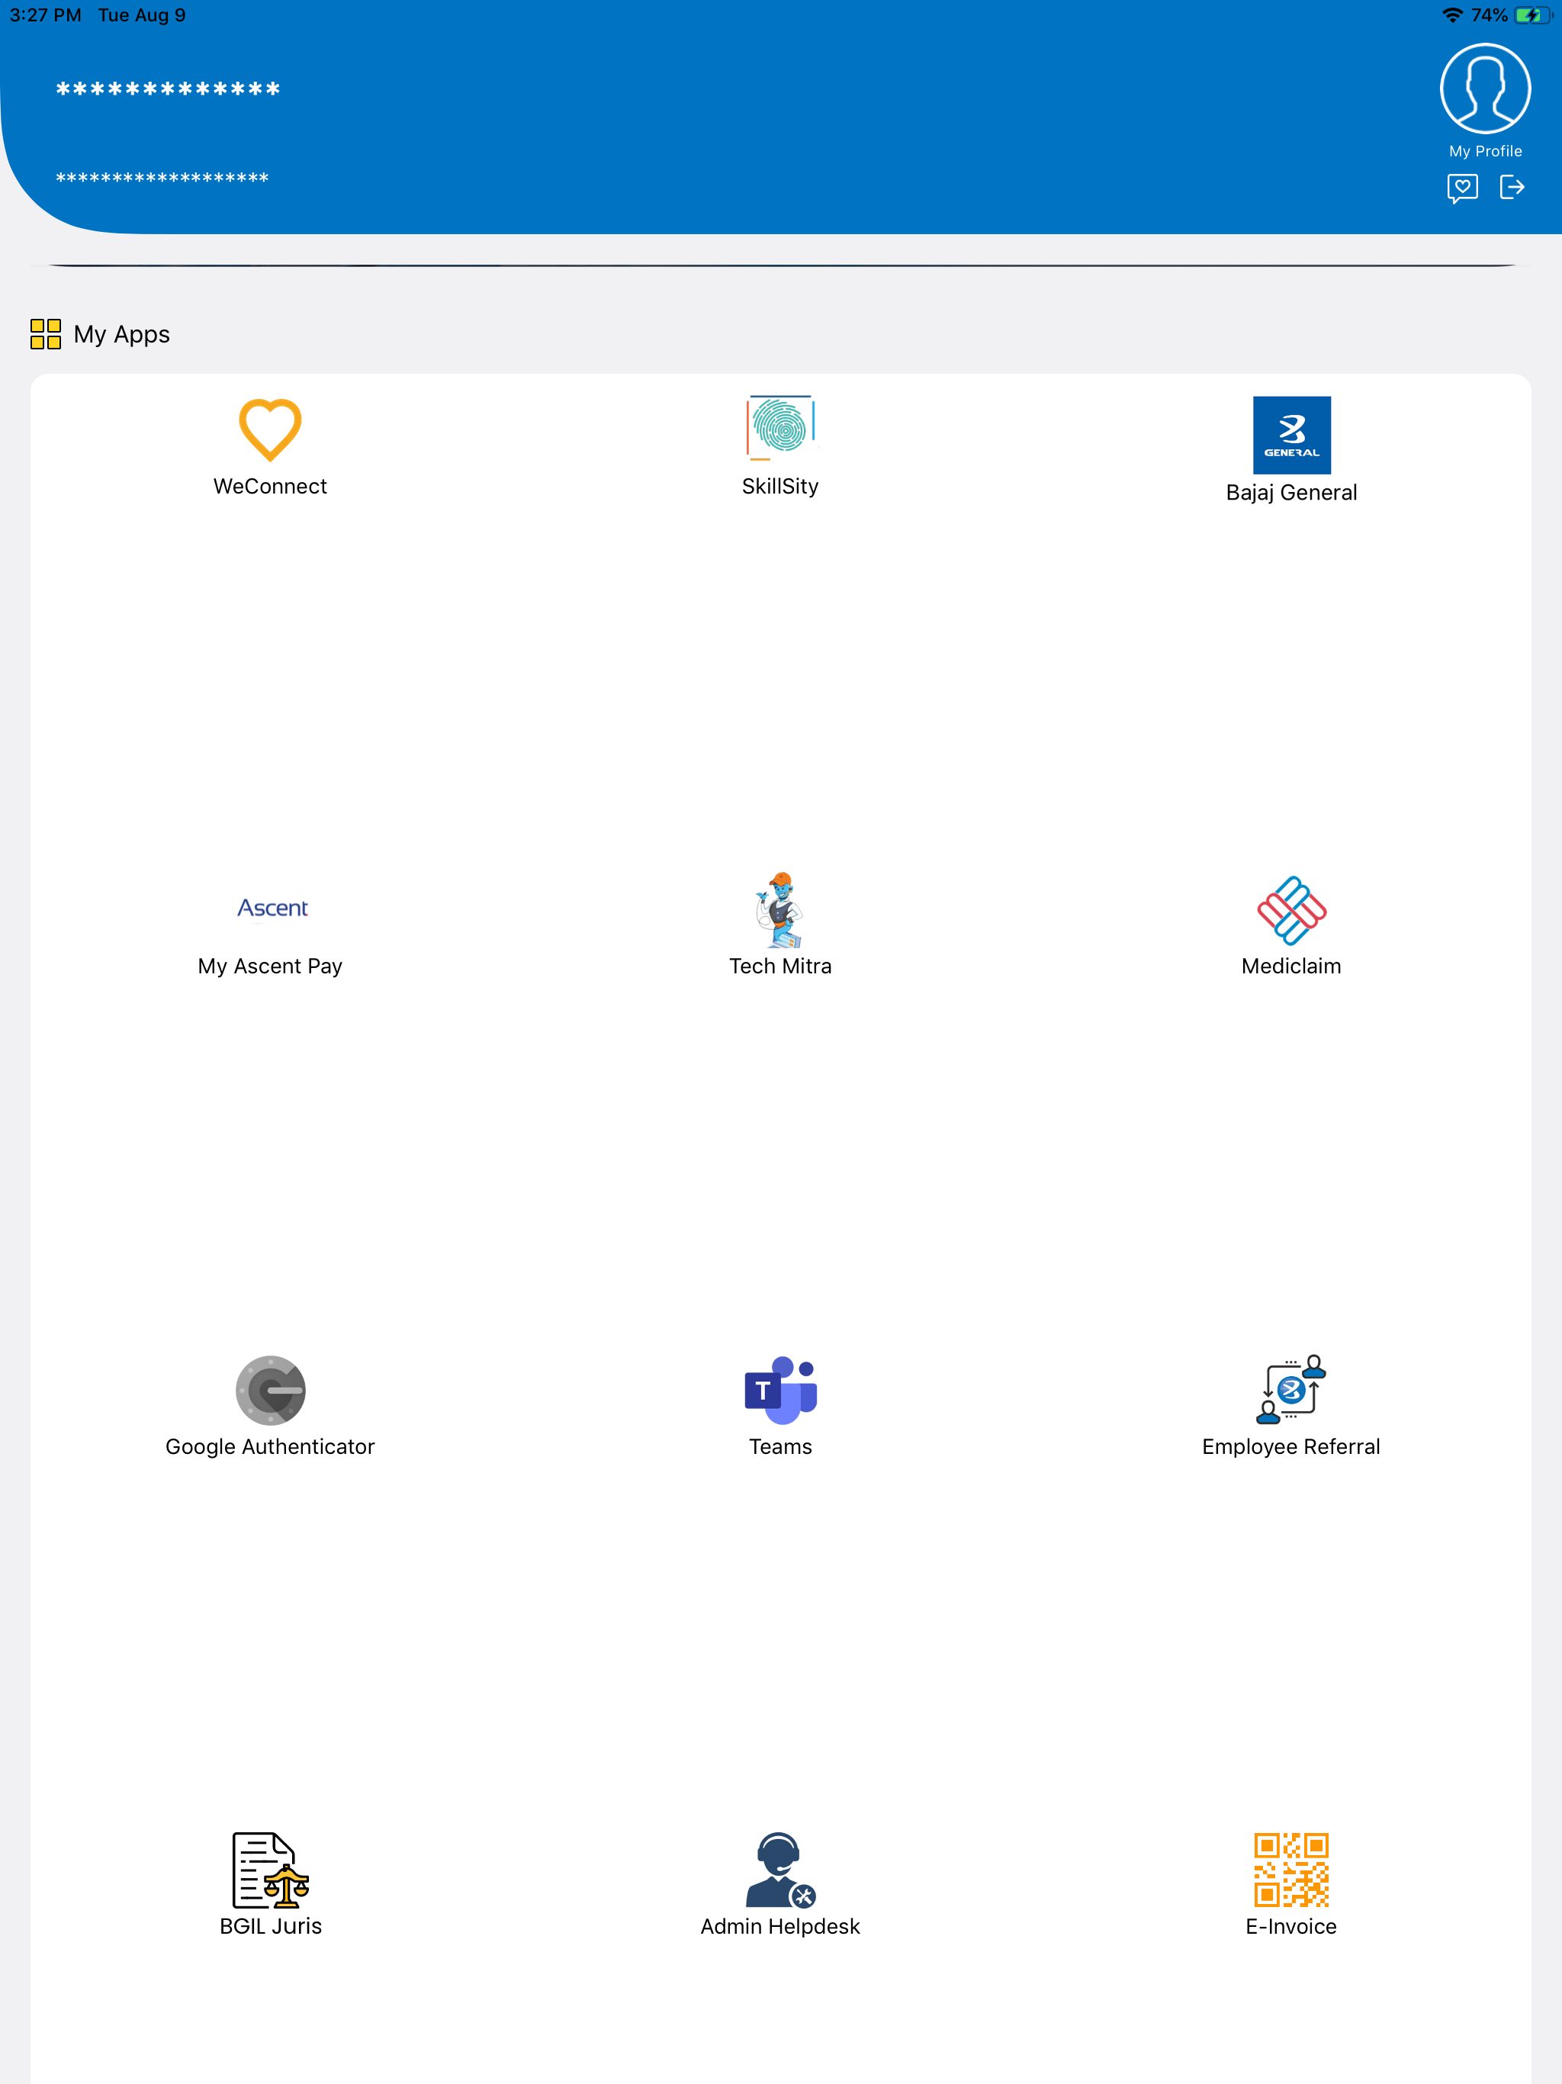The width and height of the screenshot is (1562, 2084).
Task: Tap the battery indicator icon
Action: coord(1533,15)
